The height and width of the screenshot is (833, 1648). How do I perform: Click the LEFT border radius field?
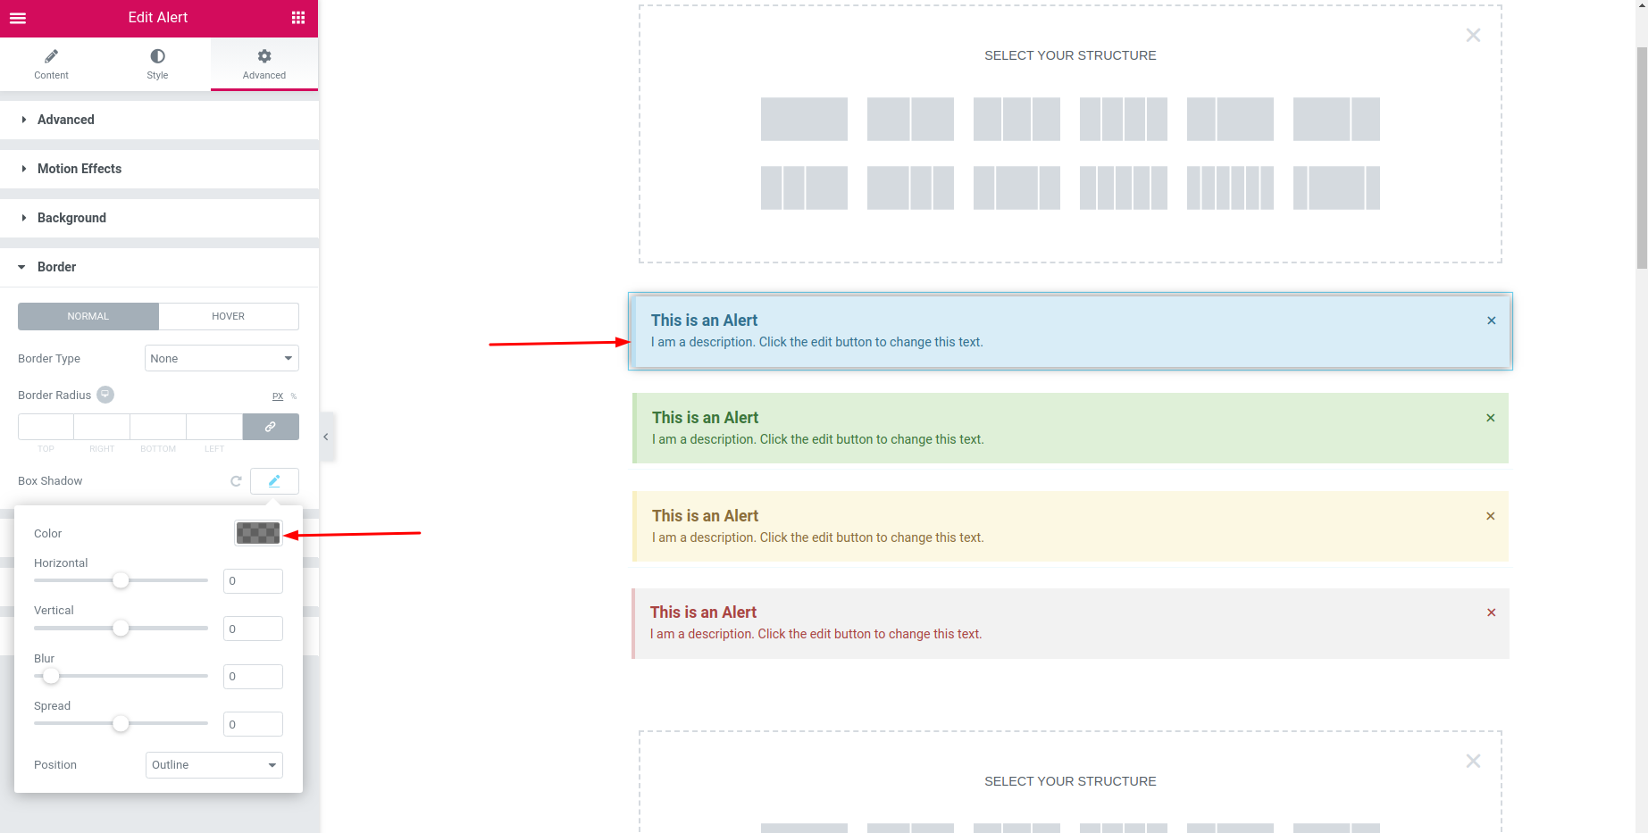point(214,427)
